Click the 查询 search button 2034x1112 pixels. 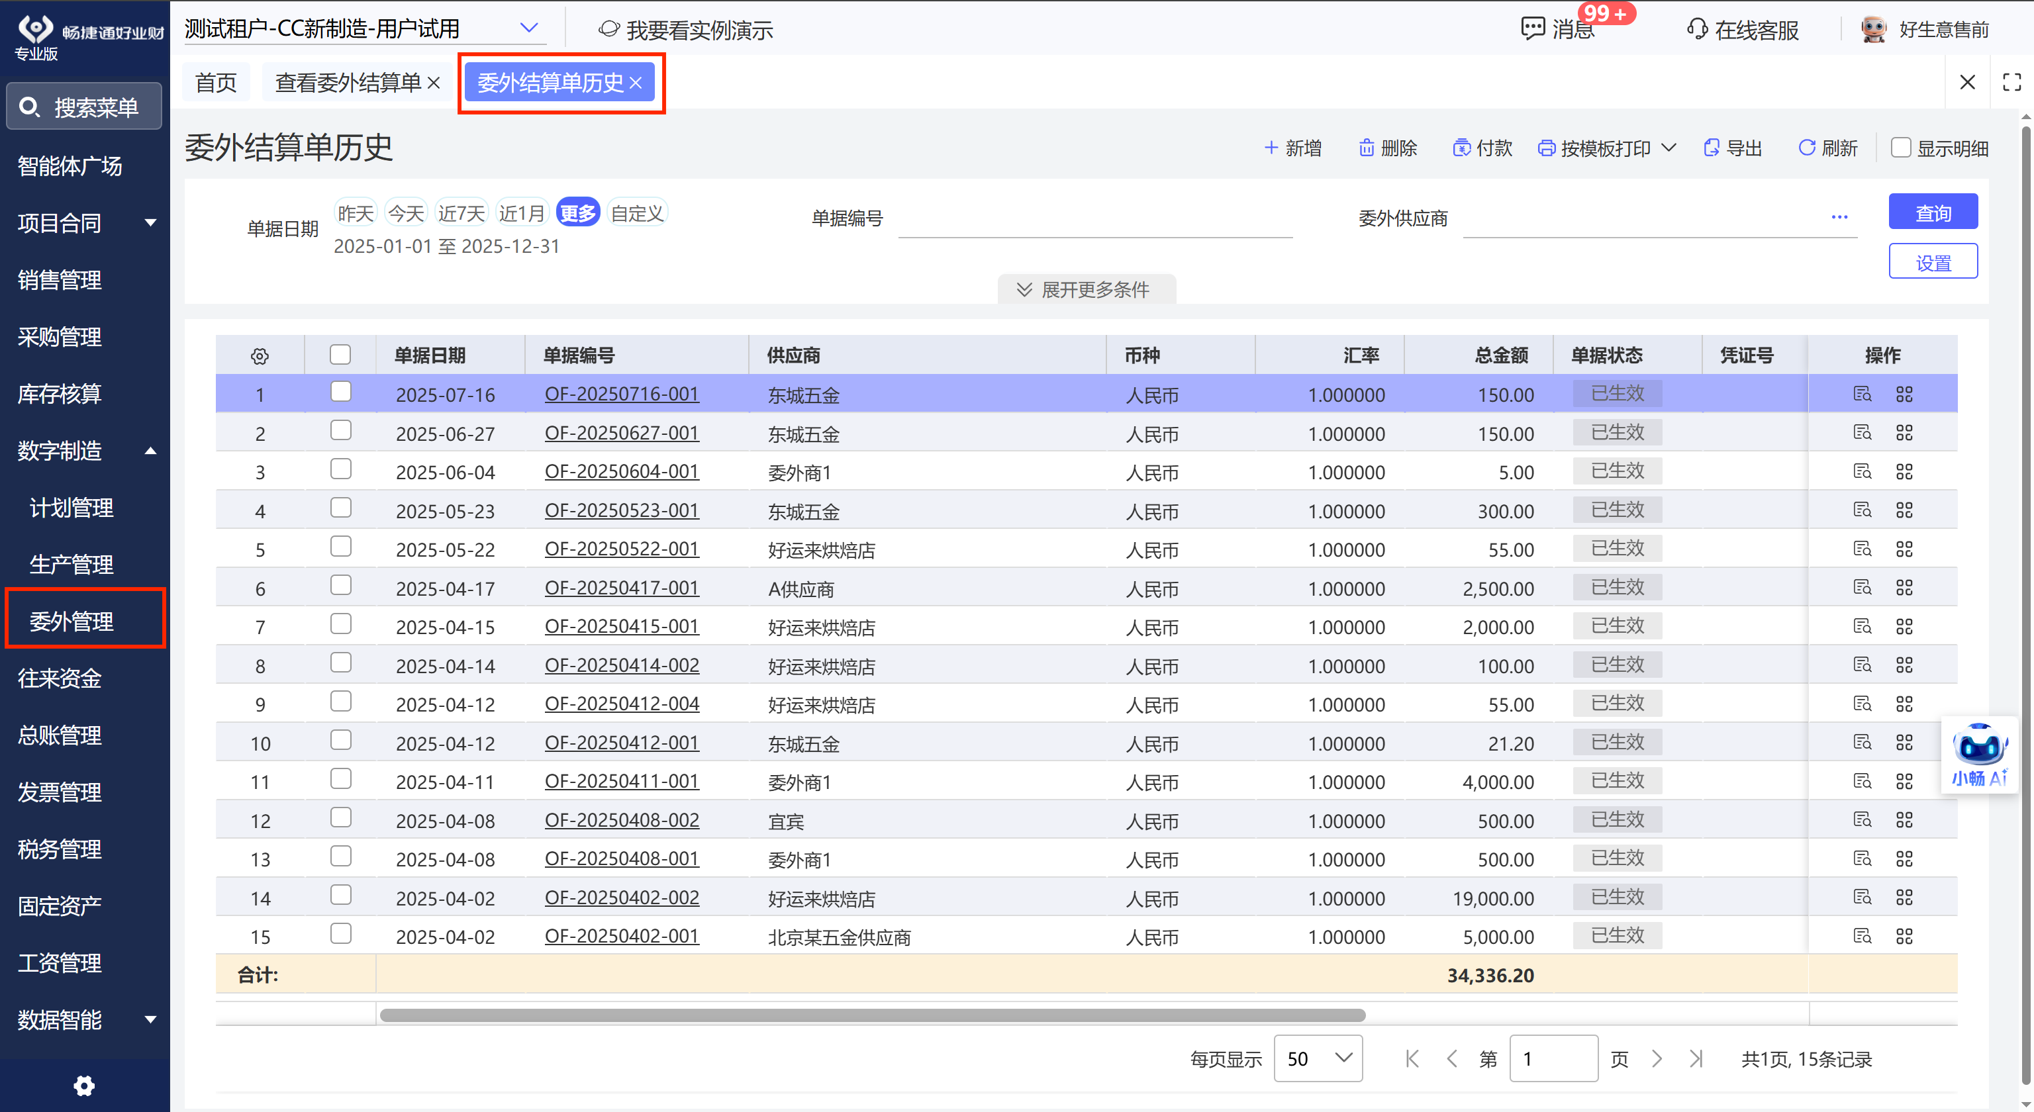[1932, 212]
